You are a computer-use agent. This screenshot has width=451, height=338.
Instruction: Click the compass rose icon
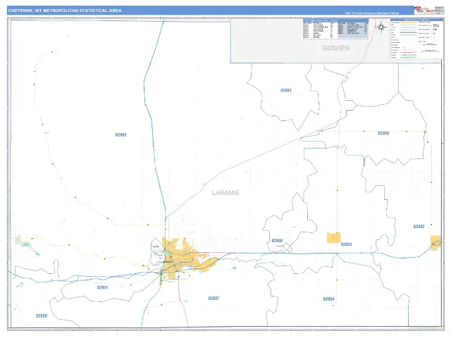point(381,27)
